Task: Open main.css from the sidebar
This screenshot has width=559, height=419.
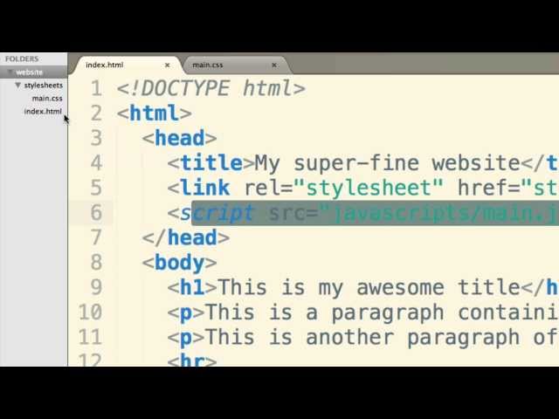Action: pos(47,99)
